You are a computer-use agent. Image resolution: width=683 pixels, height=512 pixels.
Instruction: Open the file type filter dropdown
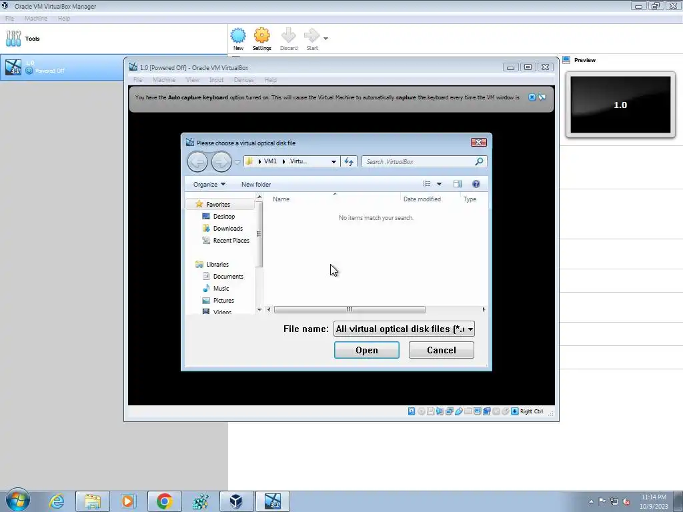[x=404, y=329]
